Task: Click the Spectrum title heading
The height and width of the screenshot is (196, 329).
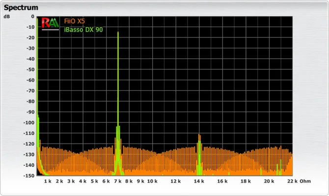Action: click(21, 7)
